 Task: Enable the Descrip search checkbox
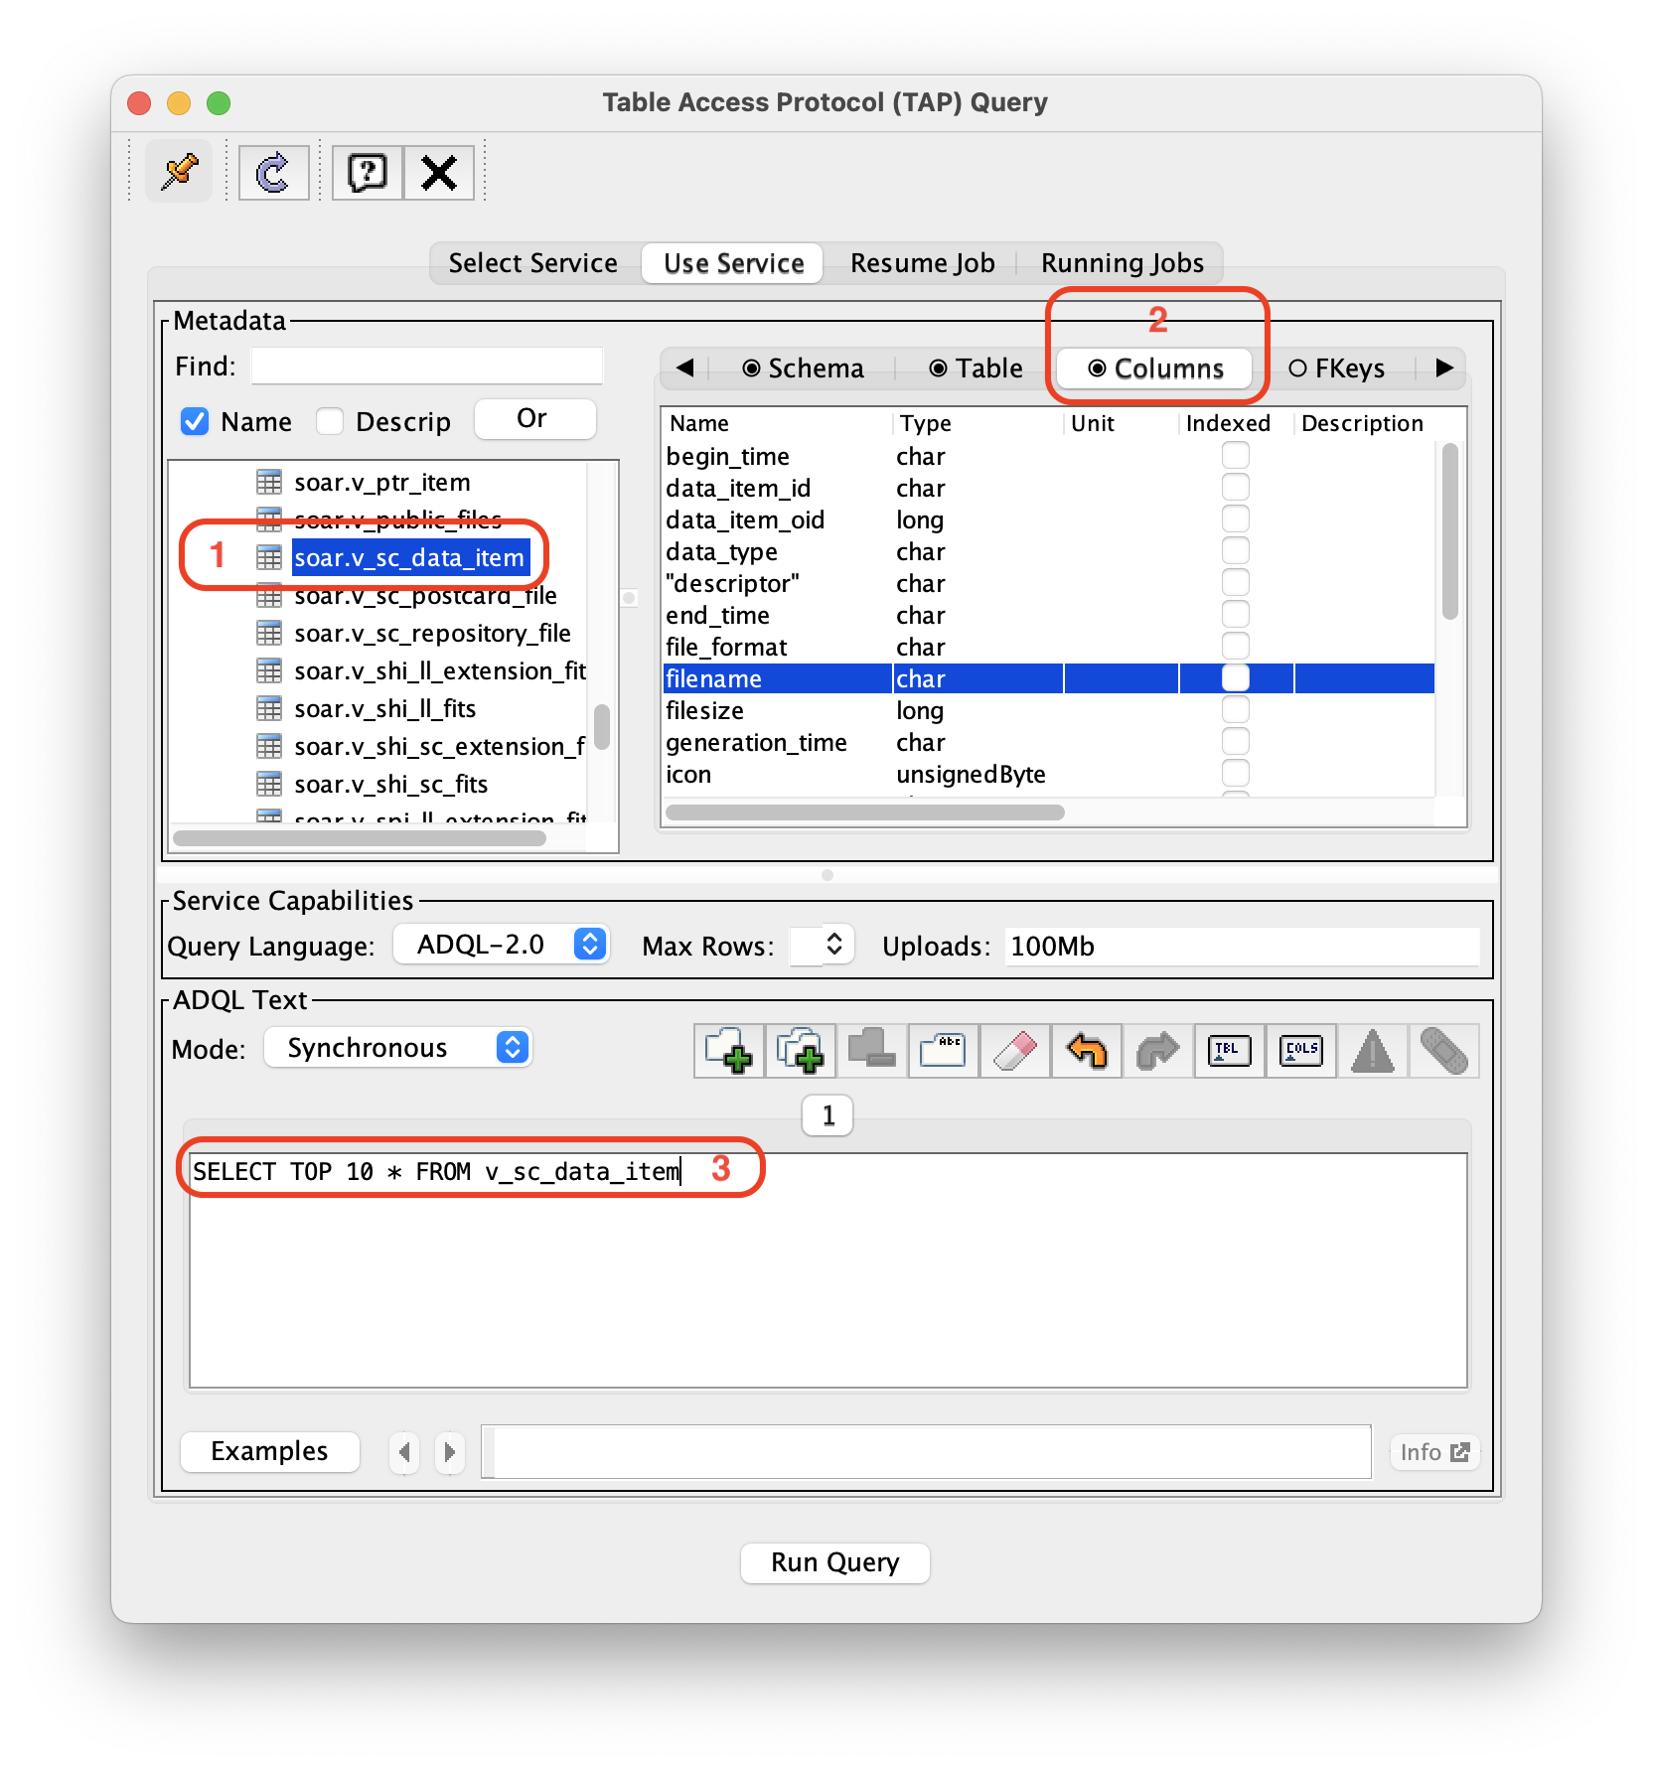[330, 422]
